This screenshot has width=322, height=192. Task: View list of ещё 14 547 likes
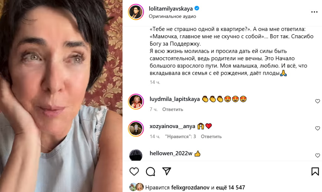click(x=230, y=188)
